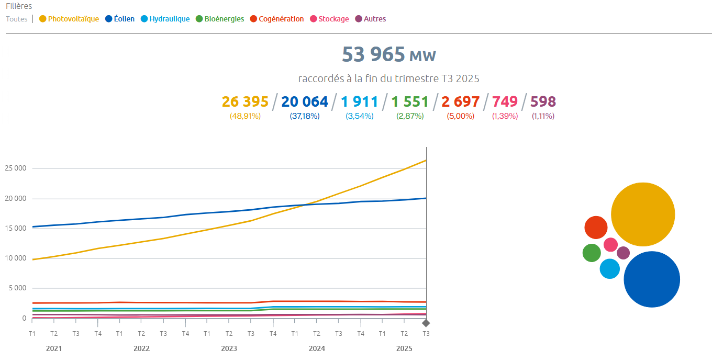
Task: Click the pink Stockage bubble
Action: (x=610, y=244)
